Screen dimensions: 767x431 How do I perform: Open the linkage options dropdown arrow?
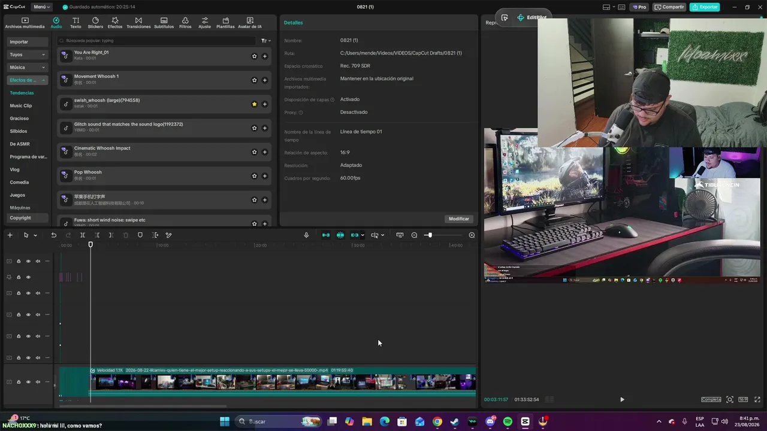[x=363, y=235]
